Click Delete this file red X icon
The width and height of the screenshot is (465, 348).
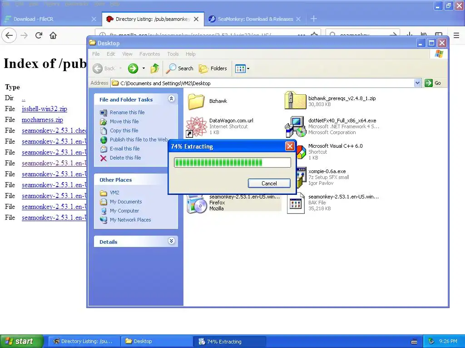coord(103,158)
